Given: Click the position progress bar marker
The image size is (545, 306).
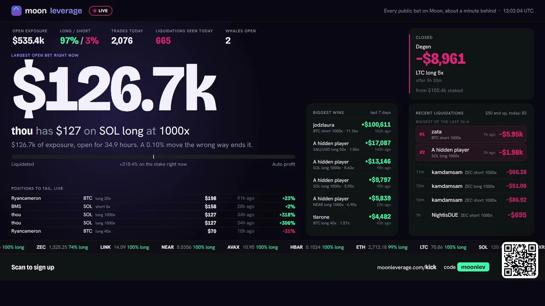Looking at the screenshot, I should 153,157.
